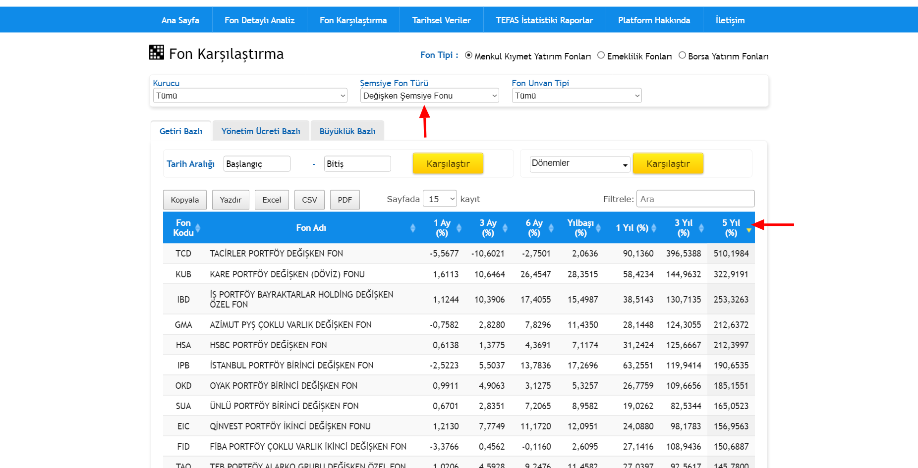Select Menkul Kıymet Yatırım Fonları radio
Image resolution: width=918 pixels, height=468 pixels.
pos(468,55)
